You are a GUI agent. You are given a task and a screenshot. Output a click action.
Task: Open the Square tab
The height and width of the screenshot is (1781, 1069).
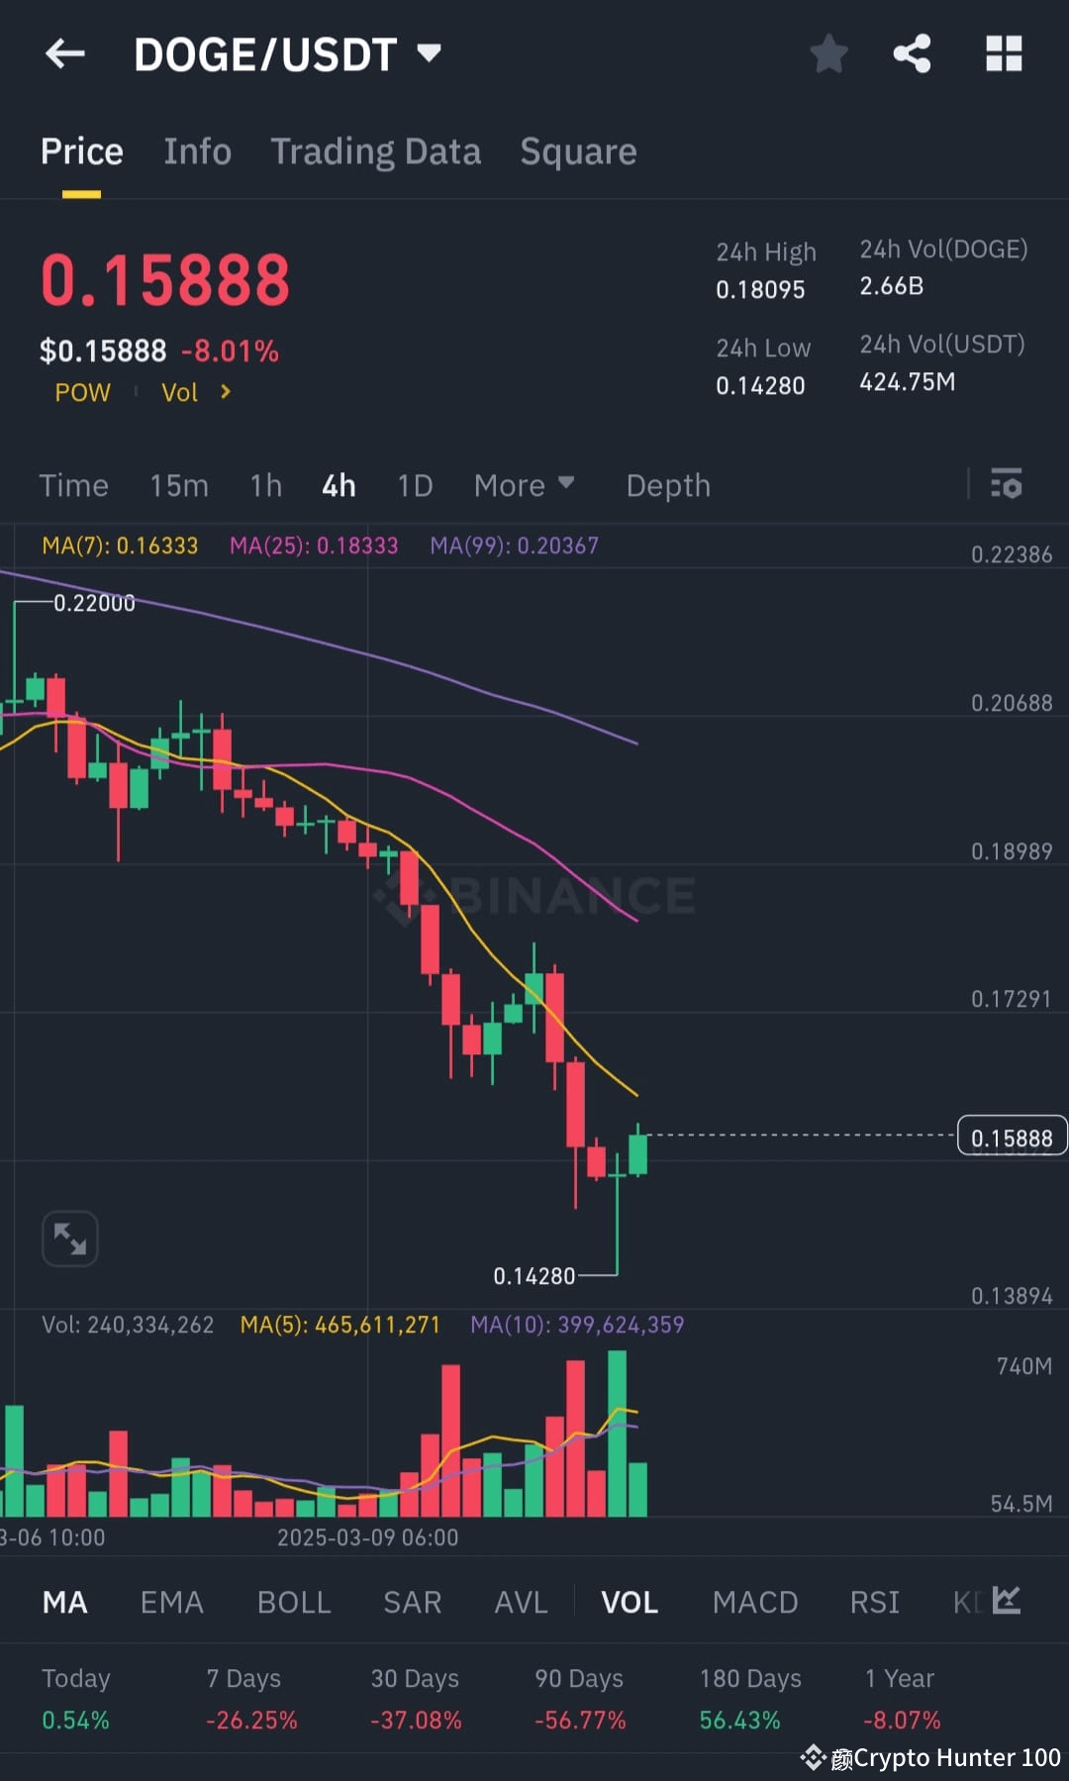click(578, 151)
